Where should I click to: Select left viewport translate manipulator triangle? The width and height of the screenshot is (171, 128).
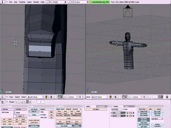pos(62,97)
